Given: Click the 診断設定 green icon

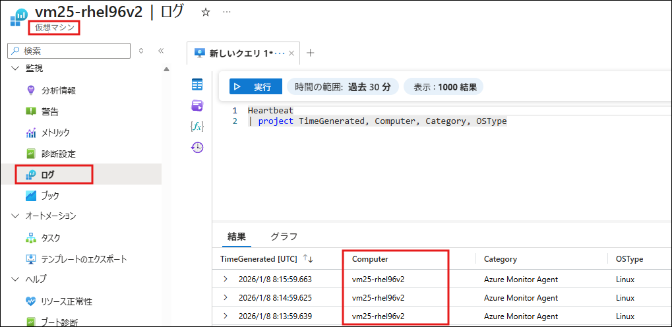Looking at the screenshot, I should [30, 154].
